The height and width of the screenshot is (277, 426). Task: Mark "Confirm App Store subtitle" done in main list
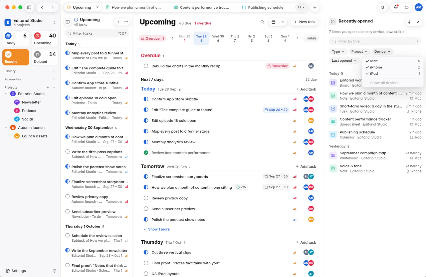click(146, 99)
